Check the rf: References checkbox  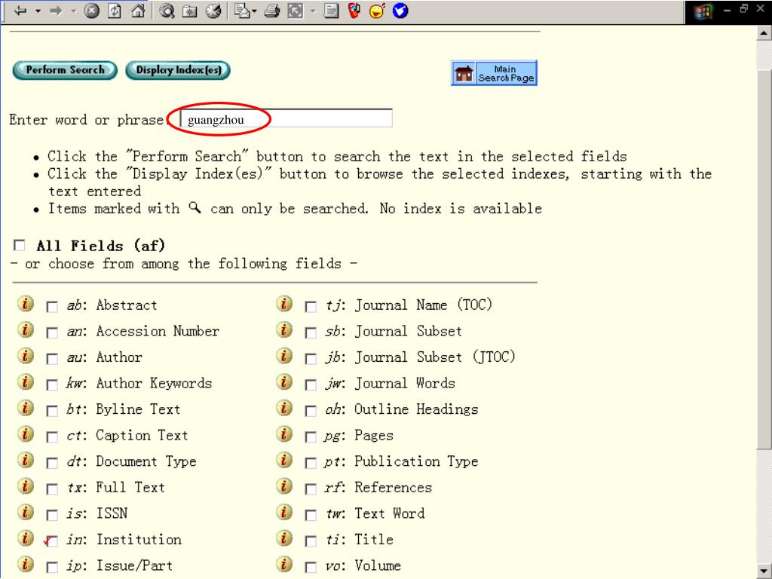pyautogui.click(x=311, y=489)
